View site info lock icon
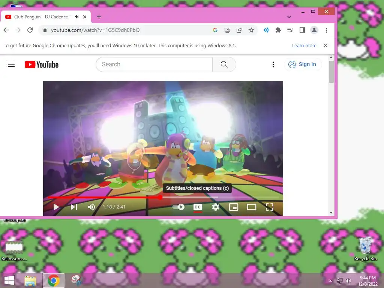Image resolution: width=384 pixels, height=288 pixels. 45,30
